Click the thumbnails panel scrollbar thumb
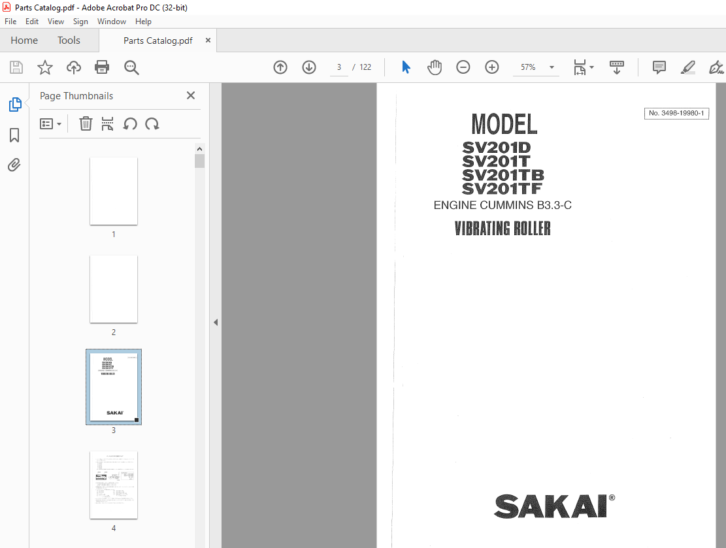 (199, 161)
